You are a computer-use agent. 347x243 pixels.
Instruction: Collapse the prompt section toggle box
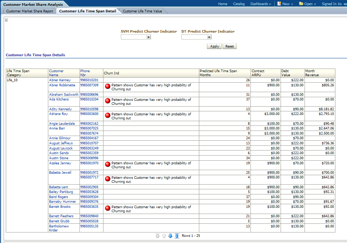(6, 20)
